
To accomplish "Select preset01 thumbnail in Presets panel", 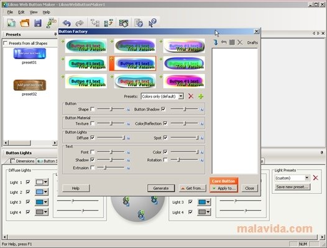I will [x=30, y=53].
